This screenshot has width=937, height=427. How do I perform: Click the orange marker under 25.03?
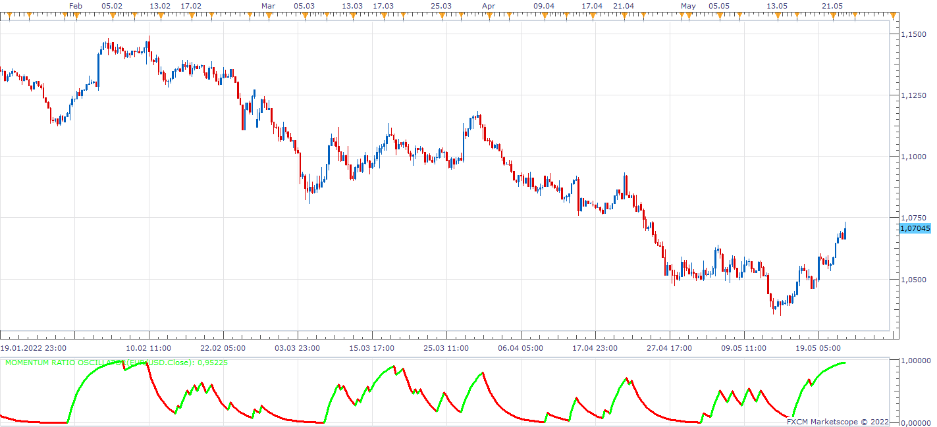441,16
